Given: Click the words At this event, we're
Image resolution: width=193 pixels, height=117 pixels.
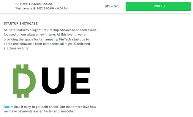Looking at the screenshot, I should [x=71, y=35].
